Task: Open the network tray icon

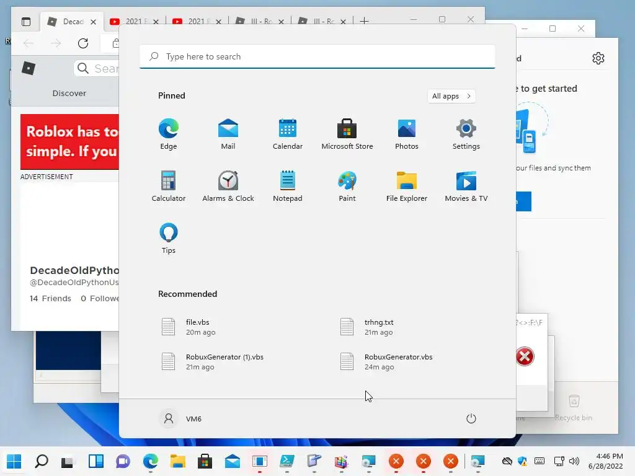Action: 559,461
